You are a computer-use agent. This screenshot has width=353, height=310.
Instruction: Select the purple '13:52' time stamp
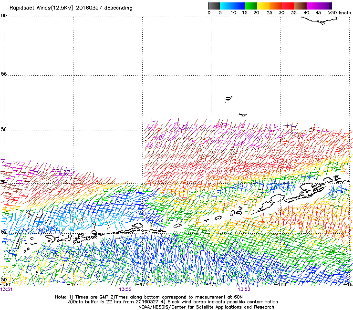[125, 289]
